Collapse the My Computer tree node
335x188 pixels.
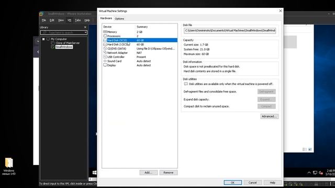point(43,39)
